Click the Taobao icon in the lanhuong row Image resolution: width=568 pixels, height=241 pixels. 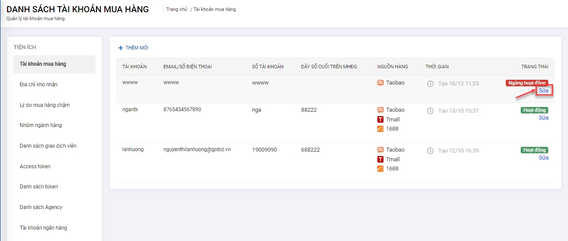(x=380, y=150)
